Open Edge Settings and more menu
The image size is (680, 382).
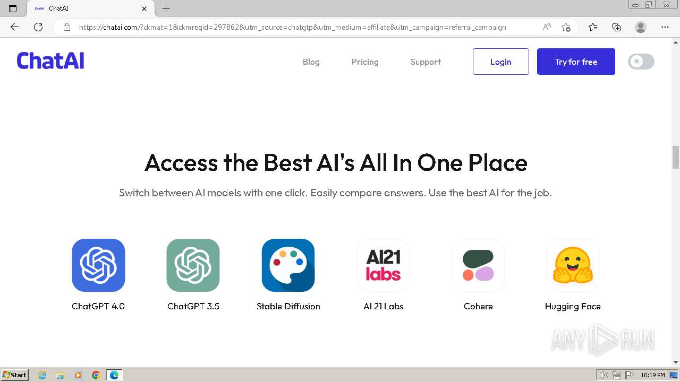pyautogui.click(x=665, y=27)
